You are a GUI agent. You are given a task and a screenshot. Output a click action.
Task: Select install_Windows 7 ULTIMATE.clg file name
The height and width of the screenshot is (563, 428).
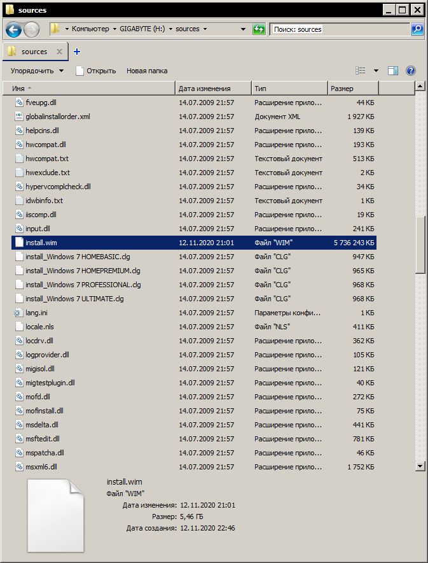[74, 299]
